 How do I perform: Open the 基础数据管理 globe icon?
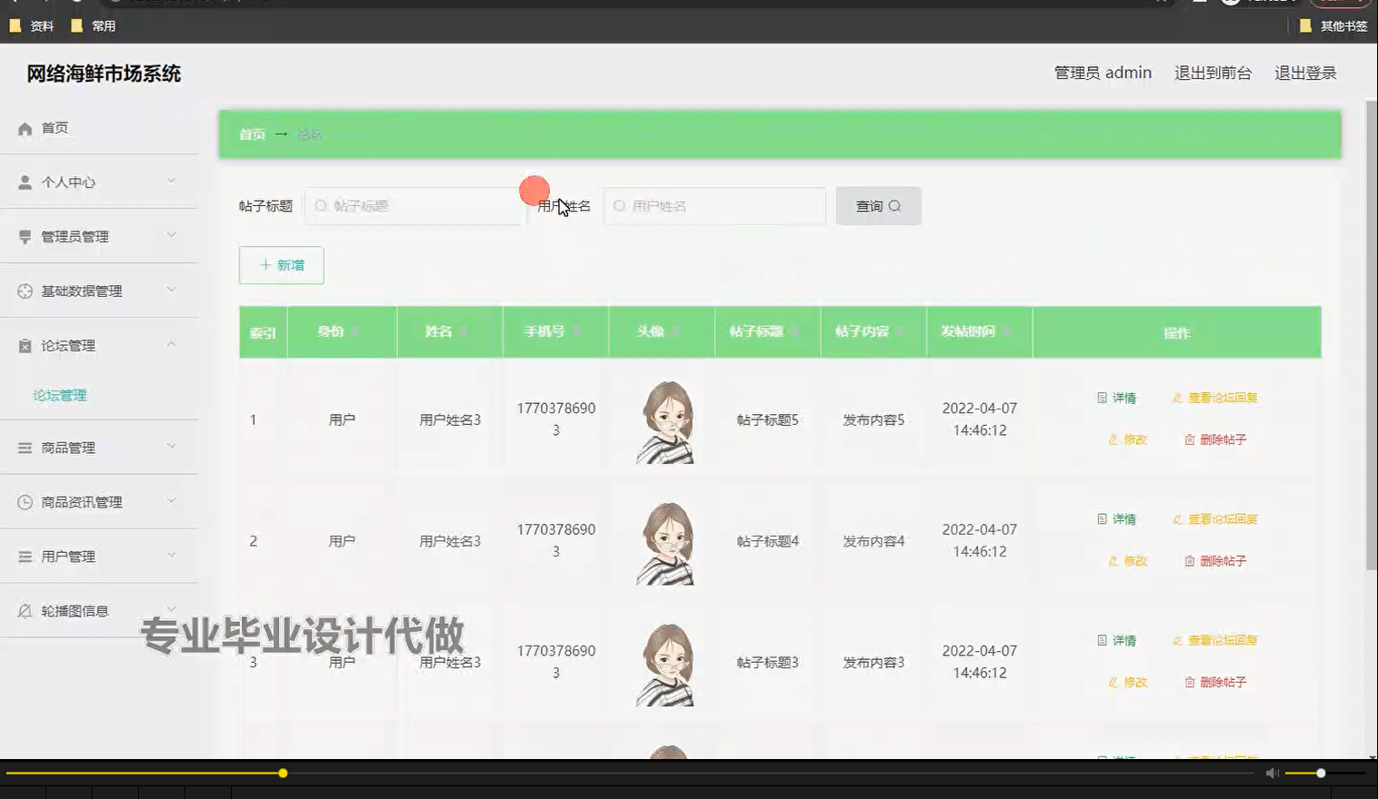(x=25, y=290)
